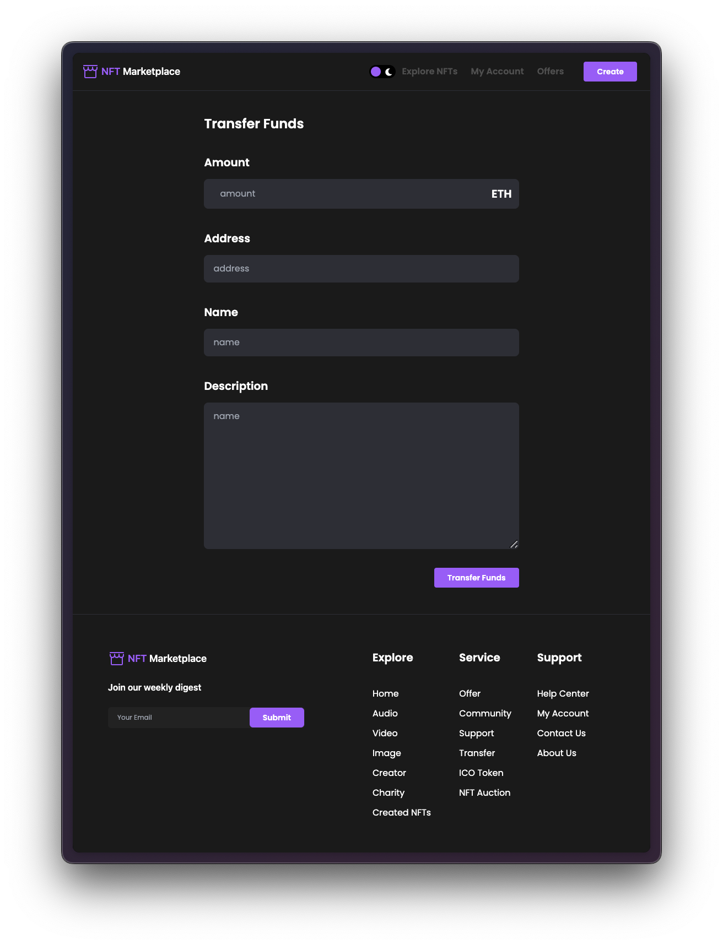This screenshot has height=945, width=723.
Task: Grab the textarea resize handle
Action: click(x=514, y=544)
